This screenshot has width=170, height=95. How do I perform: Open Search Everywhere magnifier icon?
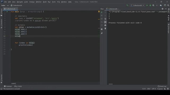(168, 5)
